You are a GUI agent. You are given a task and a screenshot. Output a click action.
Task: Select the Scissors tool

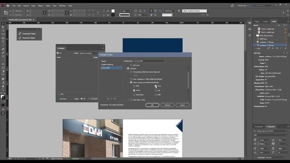(3, 64)
